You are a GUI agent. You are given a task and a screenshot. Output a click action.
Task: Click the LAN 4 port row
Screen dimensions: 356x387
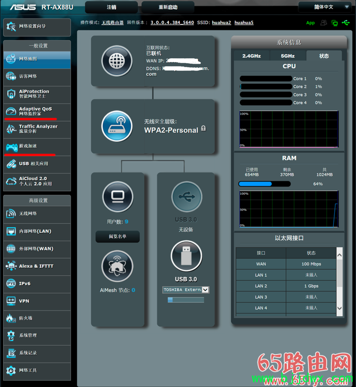(286, 308)
